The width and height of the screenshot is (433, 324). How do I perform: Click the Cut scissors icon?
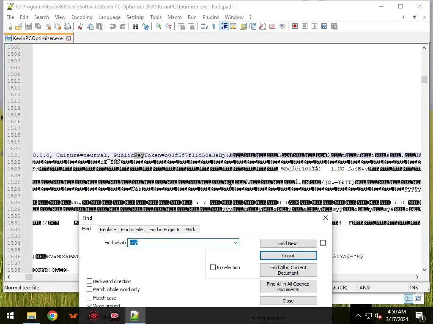pos(80,26)
